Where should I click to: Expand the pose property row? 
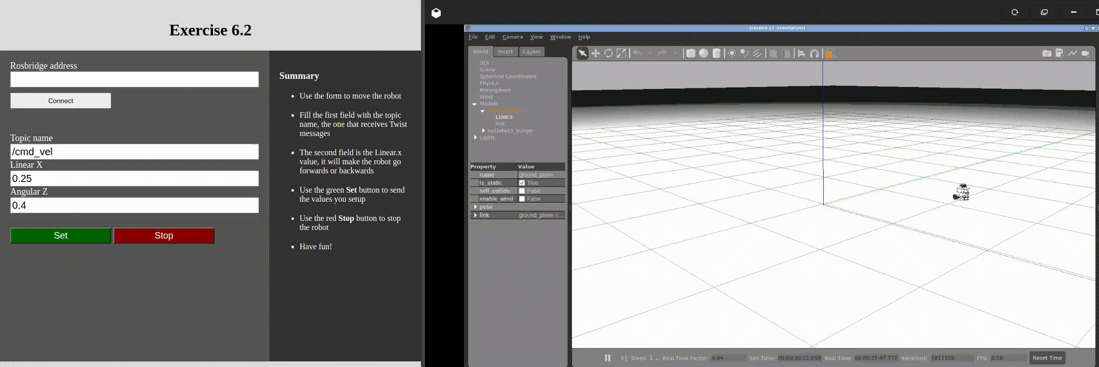[x=475, y=207]
